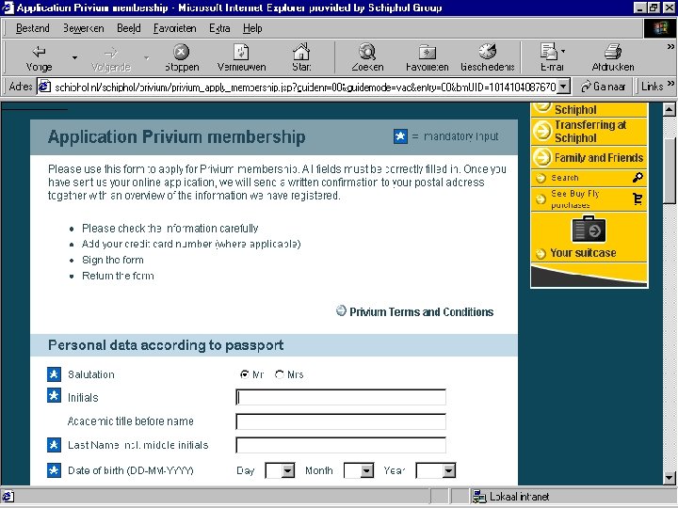The width and height of the screenshot is (678, 508).
Task: Open the Links toolbar label
Action: pos(652,87)
